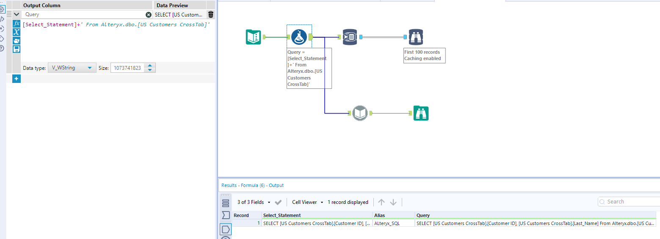
Task: Save the current expression
Action: (17, 49)
